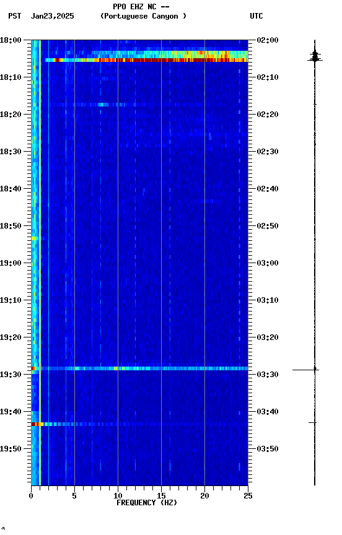The width and height of the screenshot is (342, 535).
Task: Click the '03:20' UTC time label
Action: click(x=268, y=337)
